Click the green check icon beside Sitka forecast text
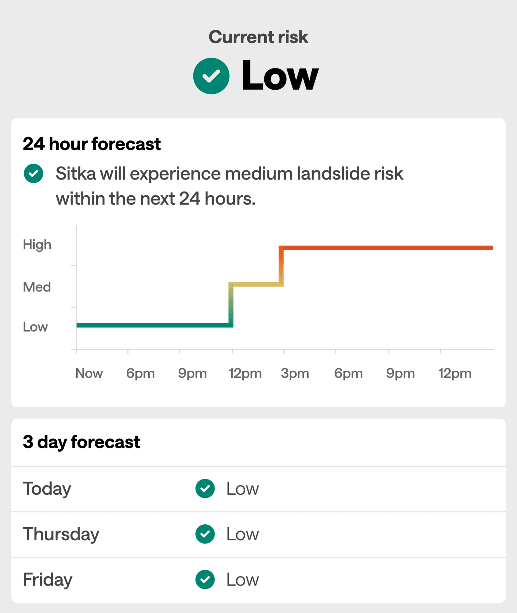 click(x=33, y=173)
